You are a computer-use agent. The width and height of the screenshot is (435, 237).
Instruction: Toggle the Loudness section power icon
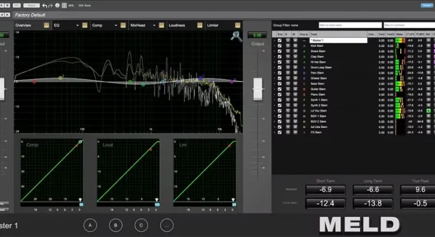[199, 25]
